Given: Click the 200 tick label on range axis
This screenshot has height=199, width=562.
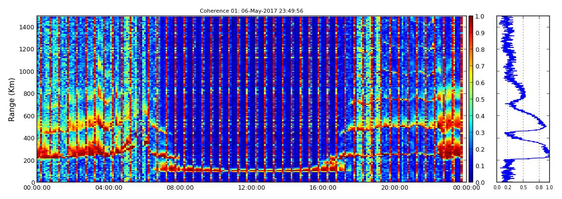Looking at the screenshot, I should click(28, 161).
